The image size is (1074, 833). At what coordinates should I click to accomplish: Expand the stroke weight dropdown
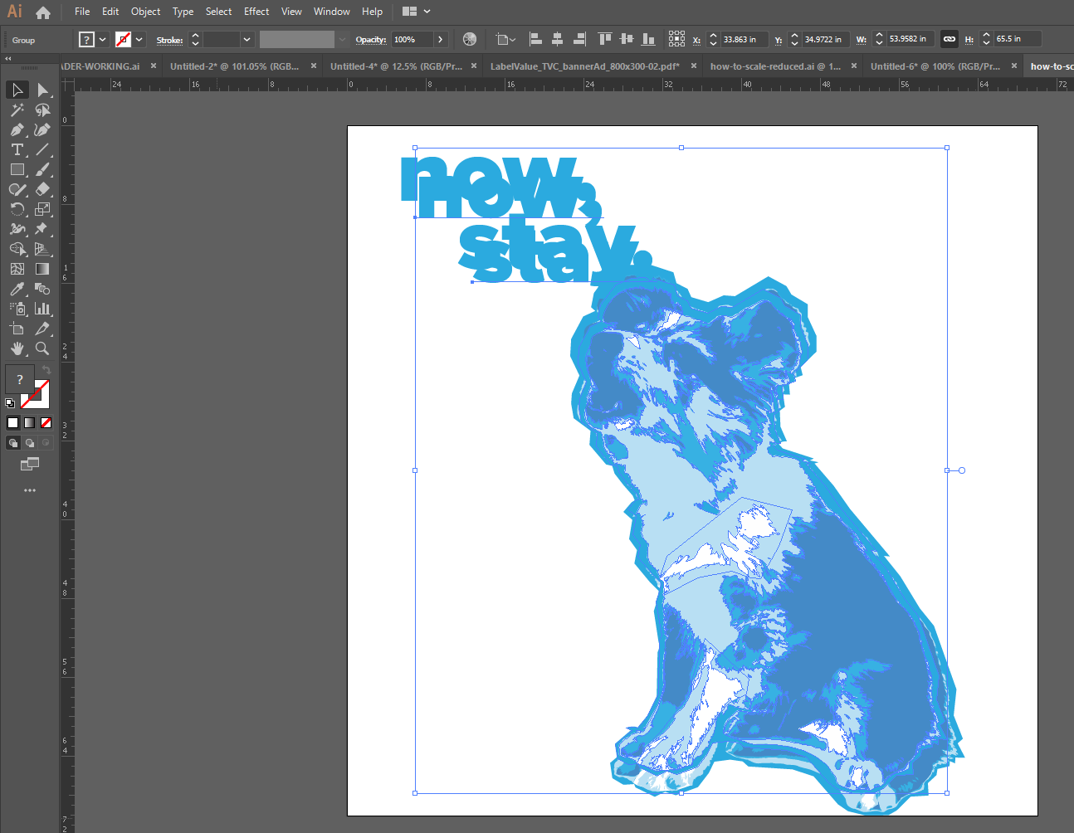pos(247,39)
